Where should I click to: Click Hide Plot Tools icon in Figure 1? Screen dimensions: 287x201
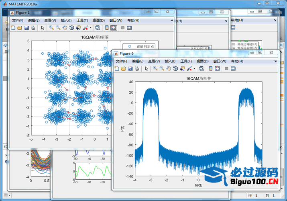tap(123, 28)
